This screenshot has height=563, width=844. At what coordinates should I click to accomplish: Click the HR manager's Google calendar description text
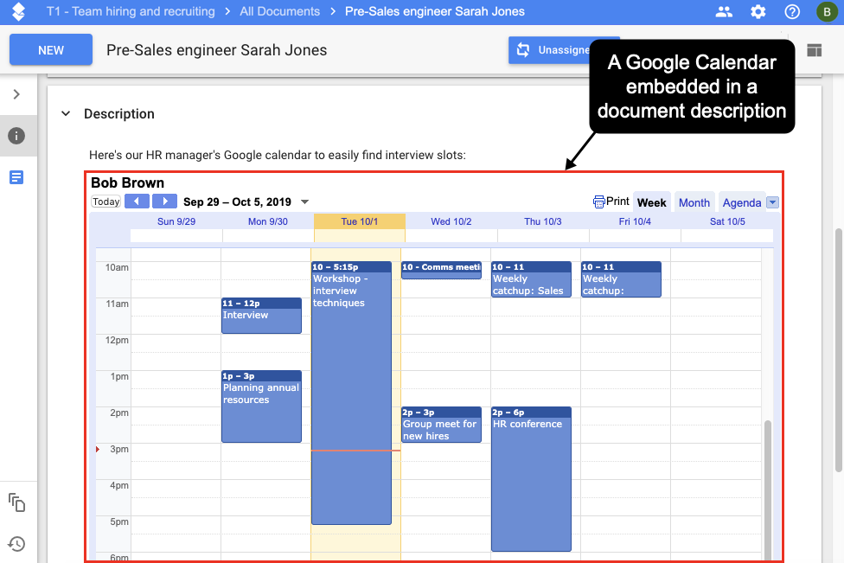[x=278, y=155]
